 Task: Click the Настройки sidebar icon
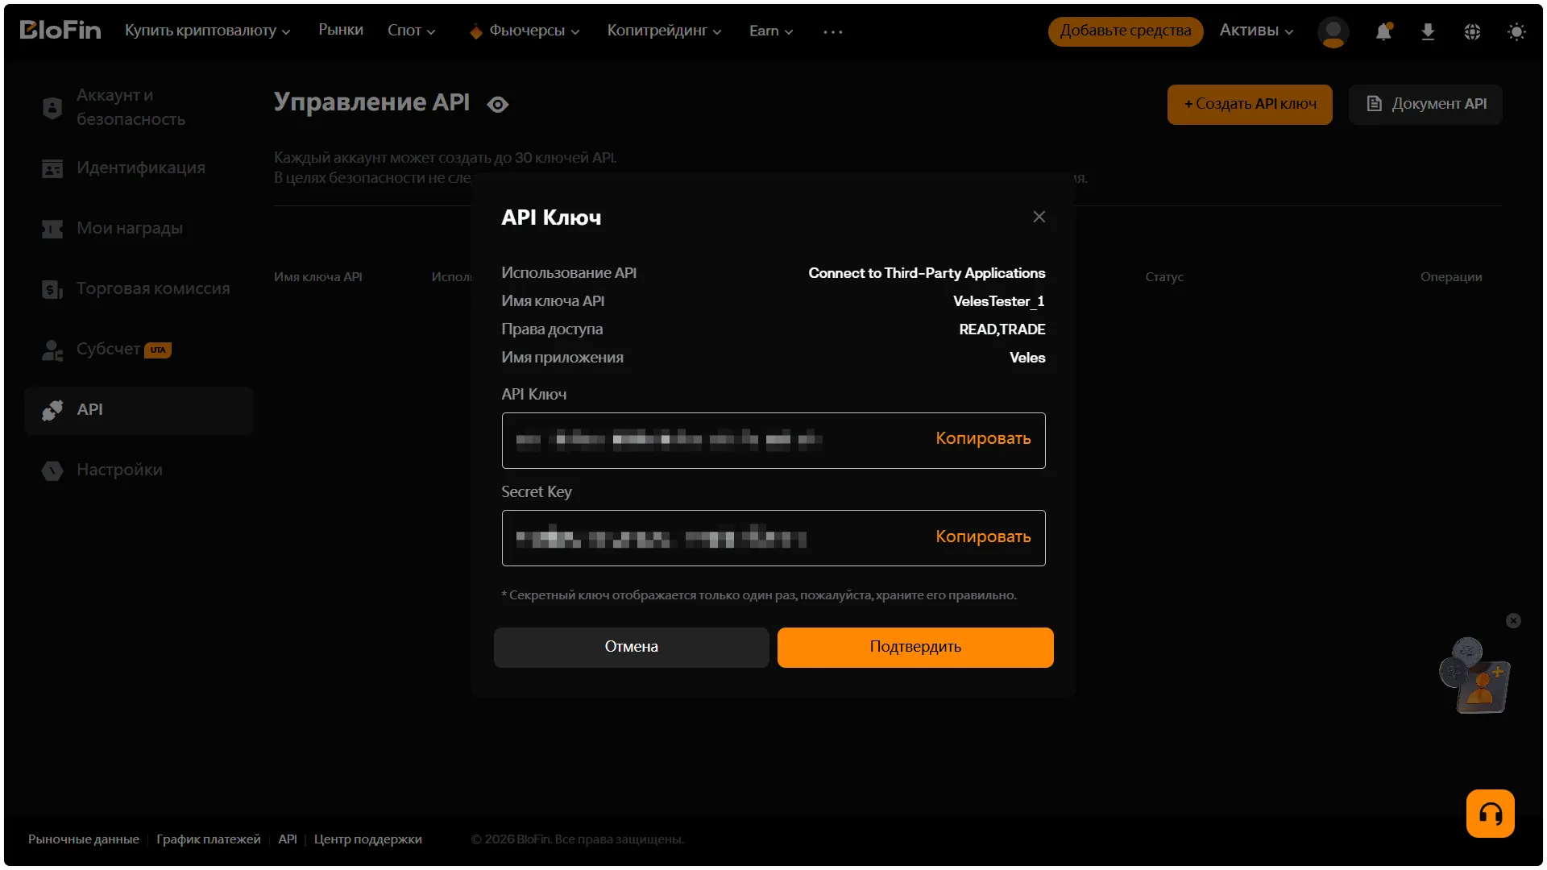tap(52, 470)
